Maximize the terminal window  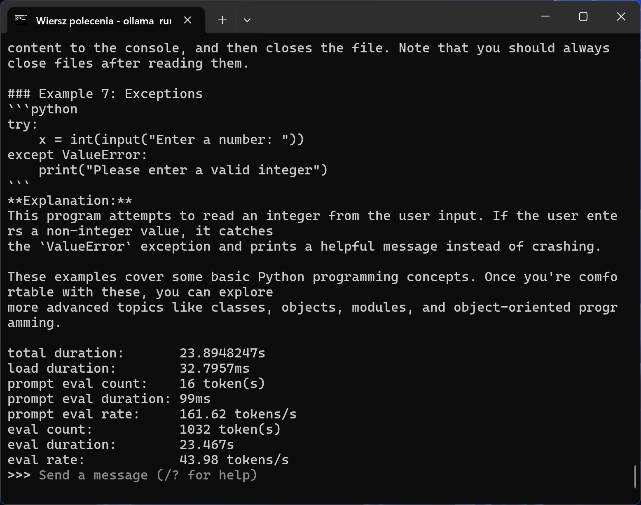click(583, 16)
